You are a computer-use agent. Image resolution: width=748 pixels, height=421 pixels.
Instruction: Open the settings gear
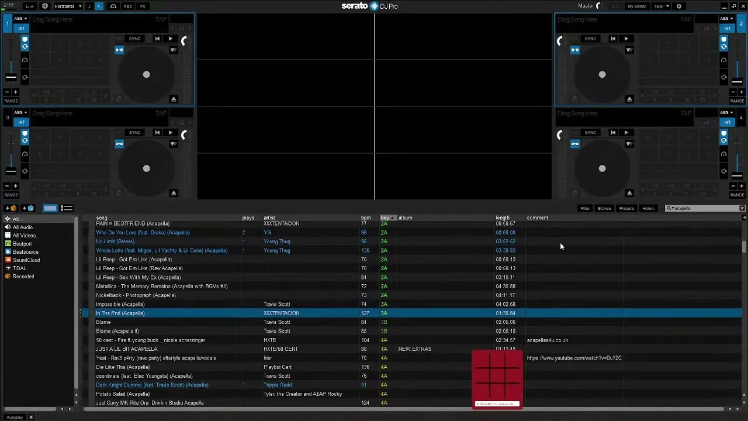point(679,6)
